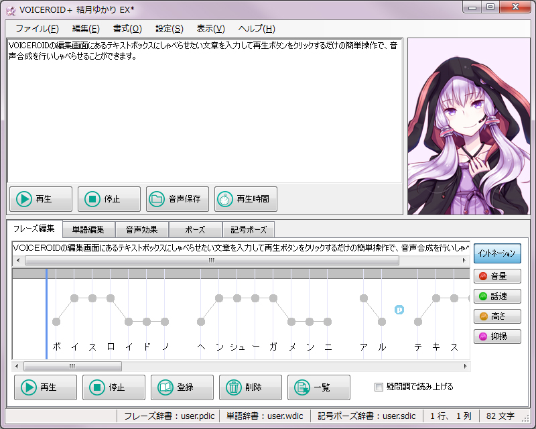Open the 書式(O) menu
Screen dimensions: 536x429
[127, 29]
